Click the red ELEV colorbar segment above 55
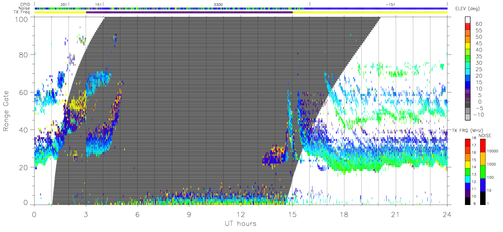 click(468, 27)
